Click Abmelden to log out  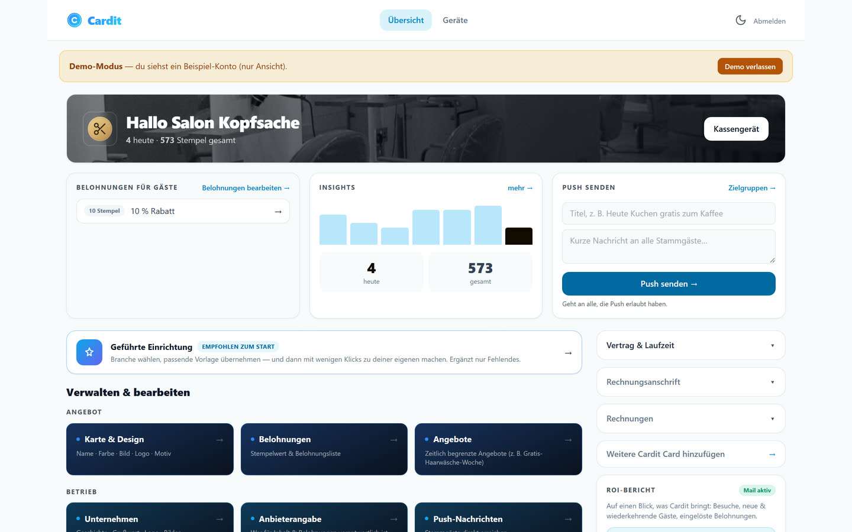click(x=769, y=21)
